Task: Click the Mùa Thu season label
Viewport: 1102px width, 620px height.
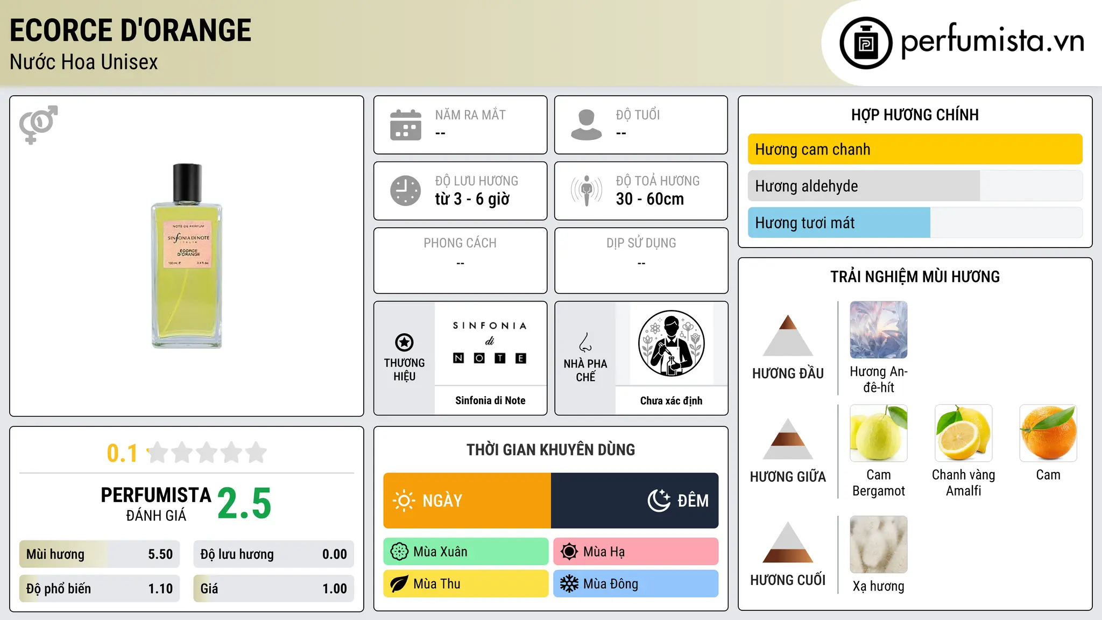Action: coord(437,584)
